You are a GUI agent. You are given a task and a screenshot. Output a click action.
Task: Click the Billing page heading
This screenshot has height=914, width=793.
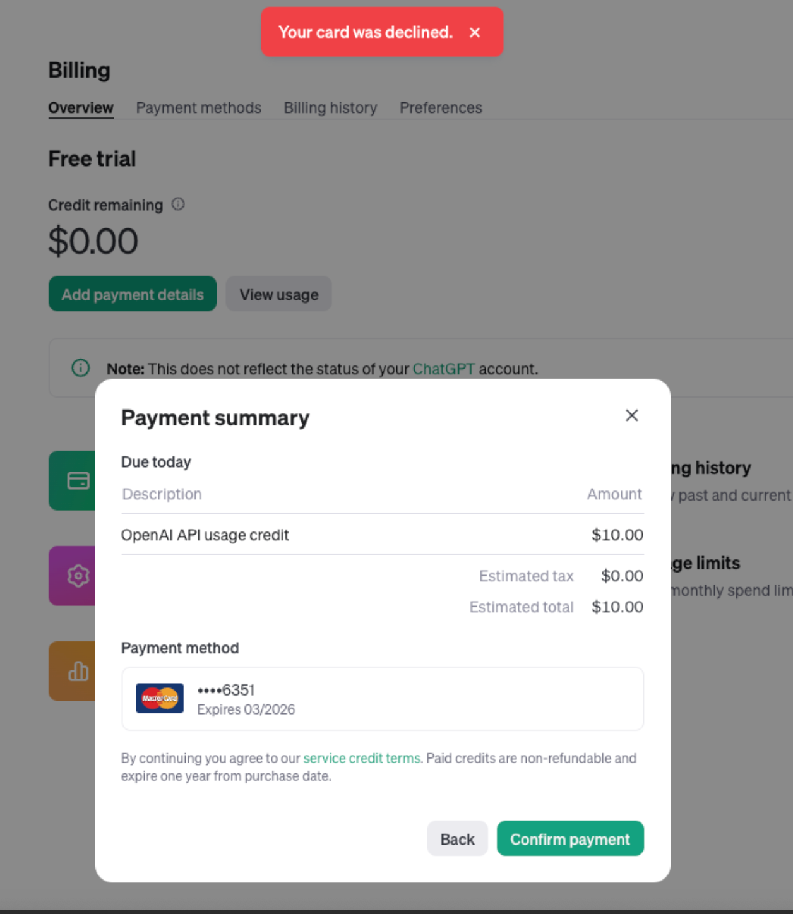79,70
